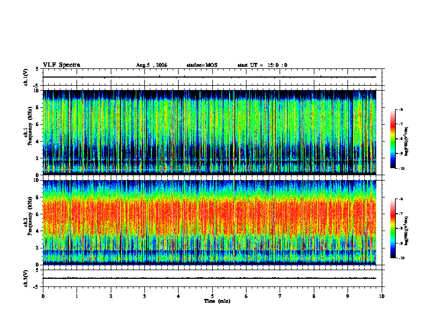Click time axis tick label "5"
Viewport: 430px width, 332px height.
(212, 296)
